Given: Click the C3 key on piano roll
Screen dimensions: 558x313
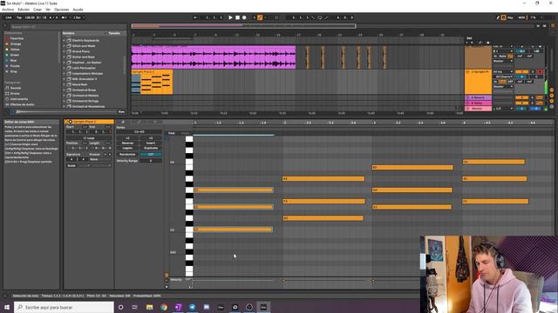Looking at the screenshot, I should point(189,230).
